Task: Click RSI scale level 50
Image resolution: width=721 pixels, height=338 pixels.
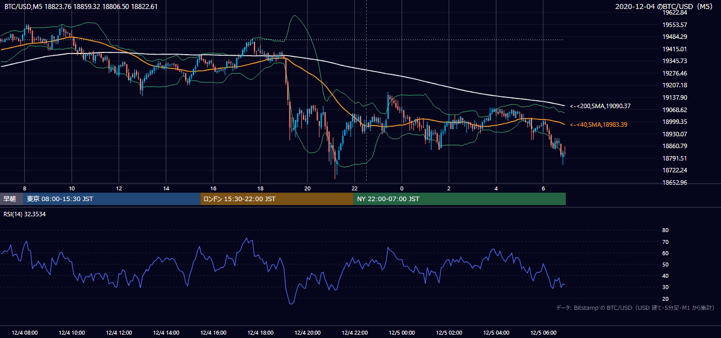Action: (x=665, y=264)
